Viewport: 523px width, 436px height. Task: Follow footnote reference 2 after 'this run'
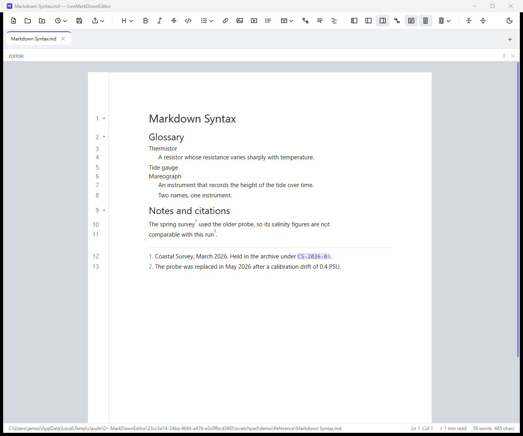pyautogui.click(x=215, y=231)
